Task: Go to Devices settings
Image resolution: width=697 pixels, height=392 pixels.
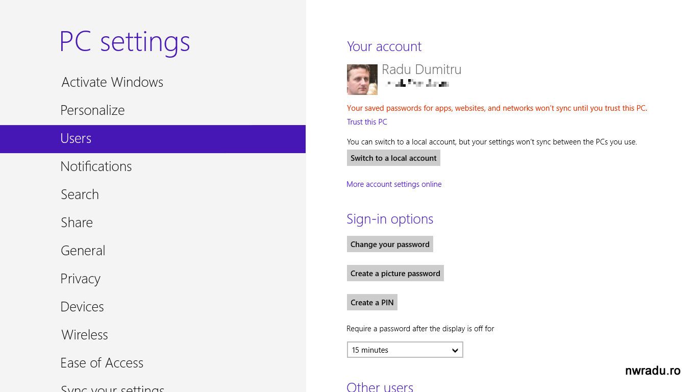Action: click(x=82, y=307)
